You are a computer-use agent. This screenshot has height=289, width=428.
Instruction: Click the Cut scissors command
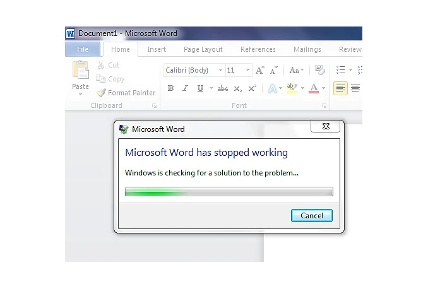point(108,65)
